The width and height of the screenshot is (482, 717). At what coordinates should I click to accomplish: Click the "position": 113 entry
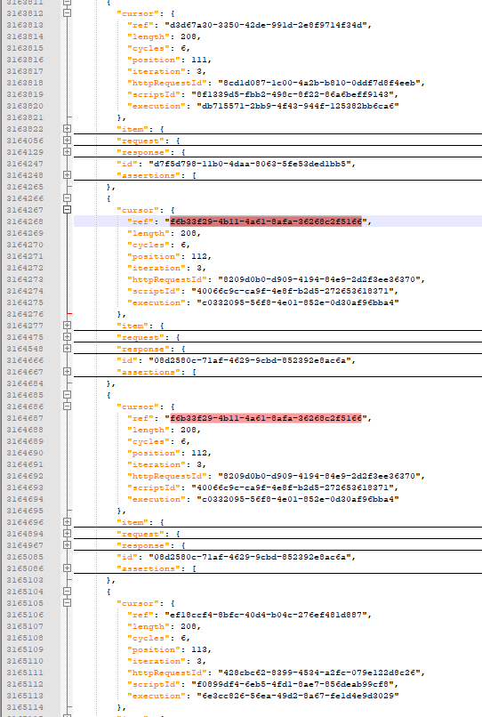pyautogui.click(x=169, y=649)
